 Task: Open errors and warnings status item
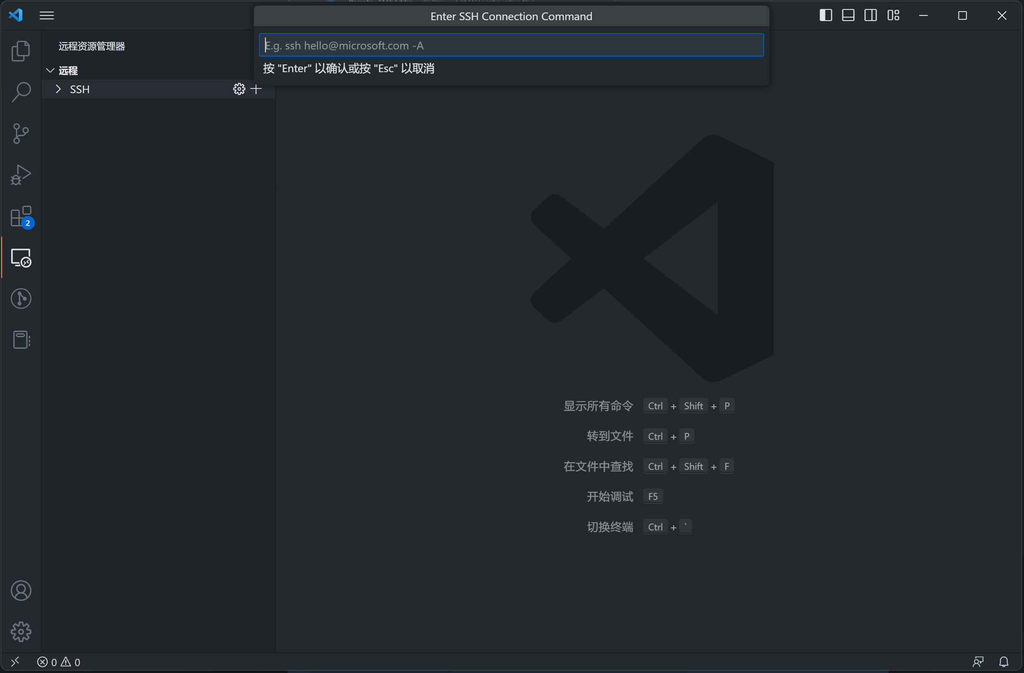pos(58,662)
